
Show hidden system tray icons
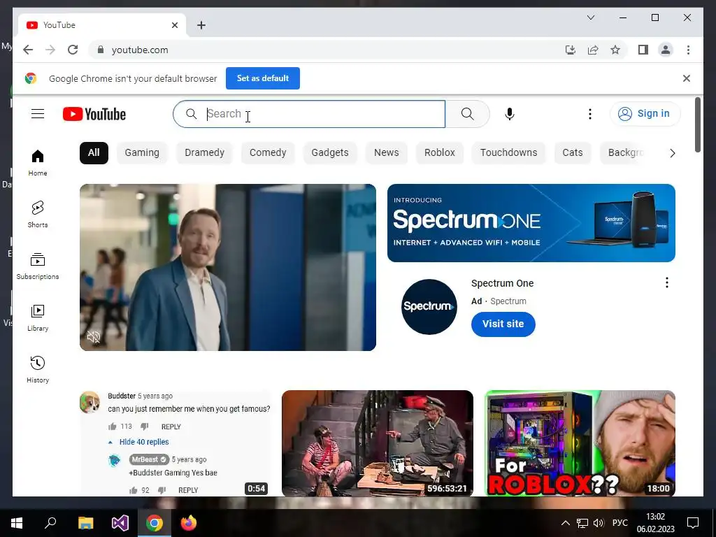pos(565,523)
